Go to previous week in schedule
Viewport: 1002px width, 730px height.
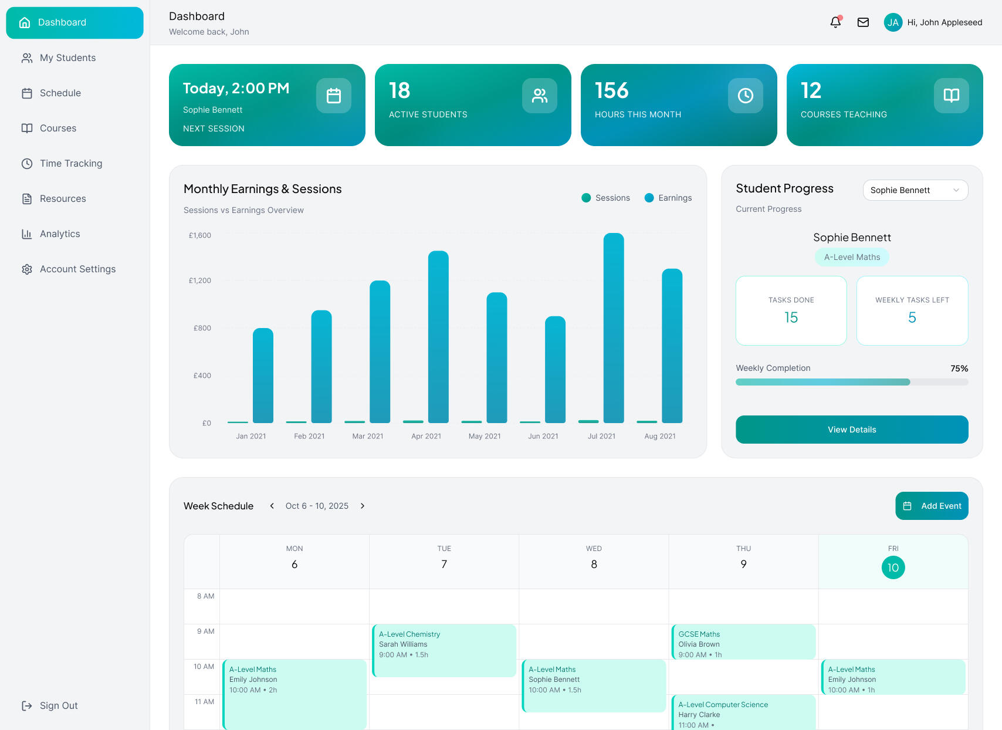(x=272, y=506)
